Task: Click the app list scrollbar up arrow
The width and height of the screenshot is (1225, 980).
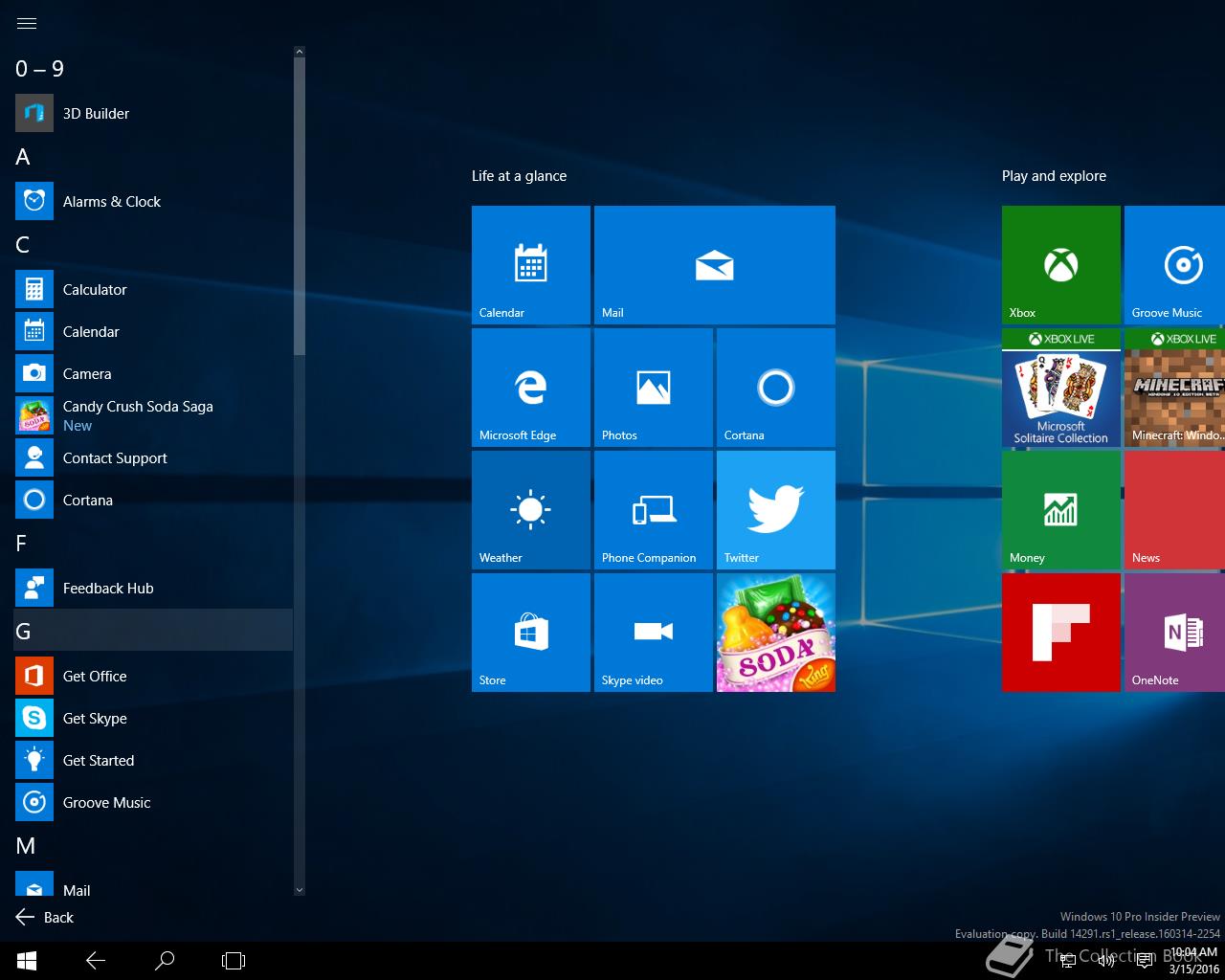Action: point(300,52)
